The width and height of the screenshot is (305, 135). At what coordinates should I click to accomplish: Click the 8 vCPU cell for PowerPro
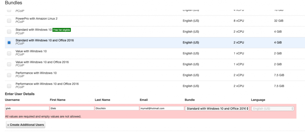tap(239, 21)
